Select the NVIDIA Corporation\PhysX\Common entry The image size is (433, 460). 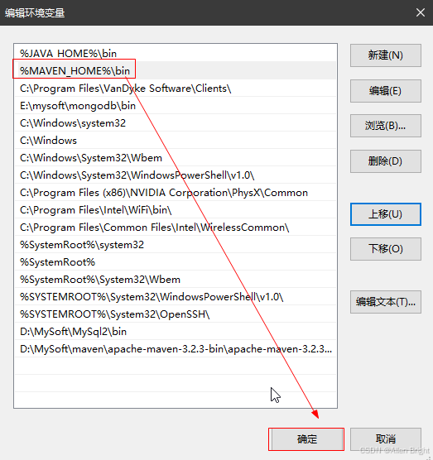pos(176,193)
